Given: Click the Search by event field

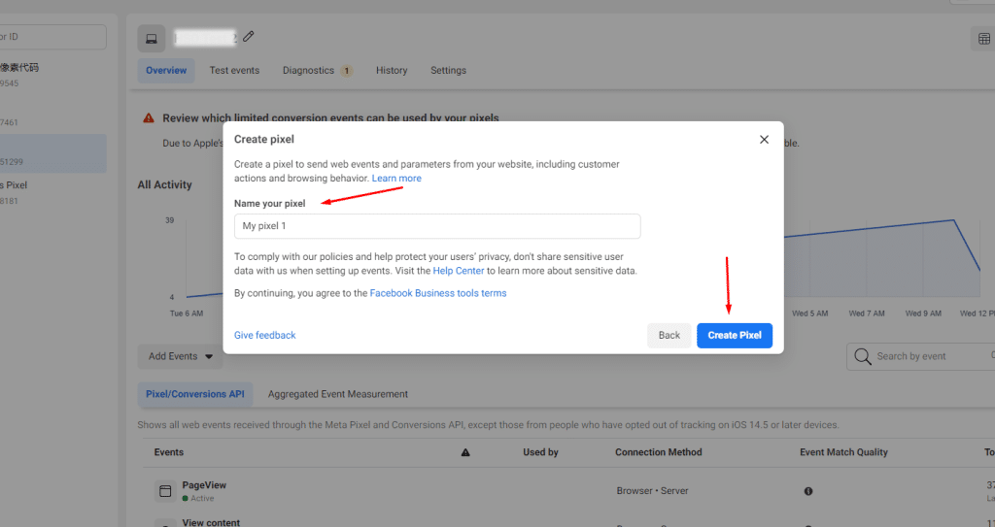Looking at the screenshot, I should (921, 356).
